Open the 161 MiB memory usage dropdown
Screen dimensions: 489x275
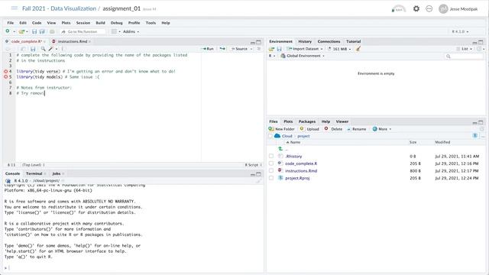pyautogui.click(x=339, y=49)
